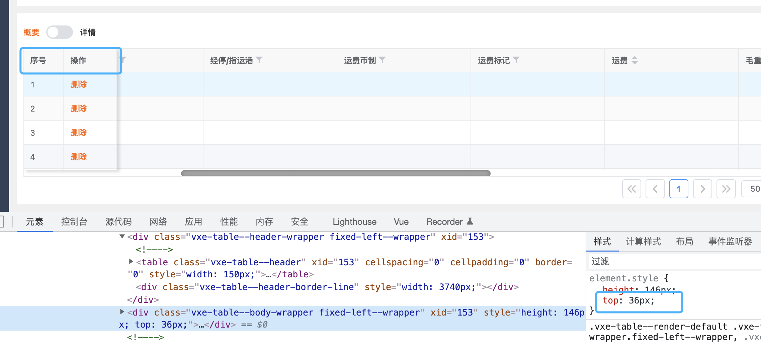Screen dimensions: 761x343
Task: Open the filter on 经停/指运港 column
Action: [260, 60]
